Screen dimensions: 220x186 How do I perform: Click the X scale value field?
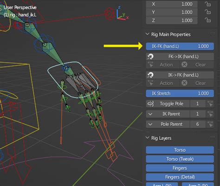[x=172, y=4]
